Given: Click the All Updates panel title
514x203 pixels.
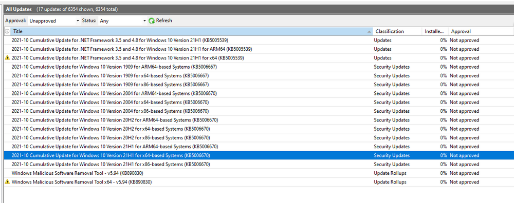Looking at the screenshot, I should click(x=19, y=9).
